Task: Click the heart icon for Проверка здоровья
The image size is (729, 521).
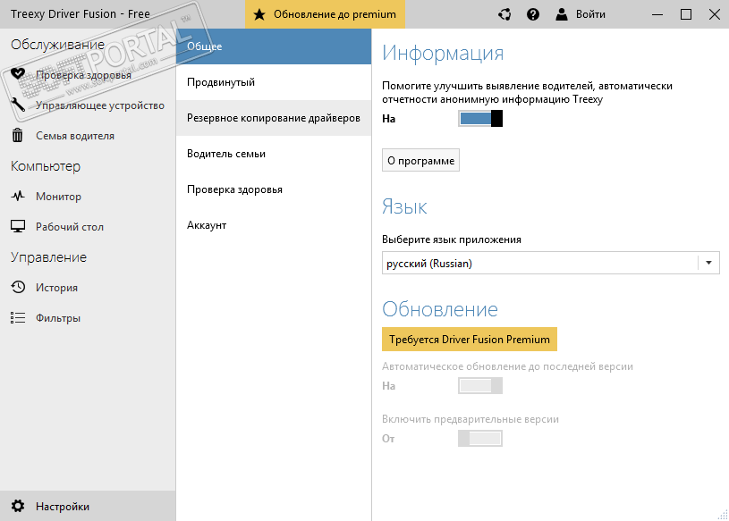Action: (18, 74)
